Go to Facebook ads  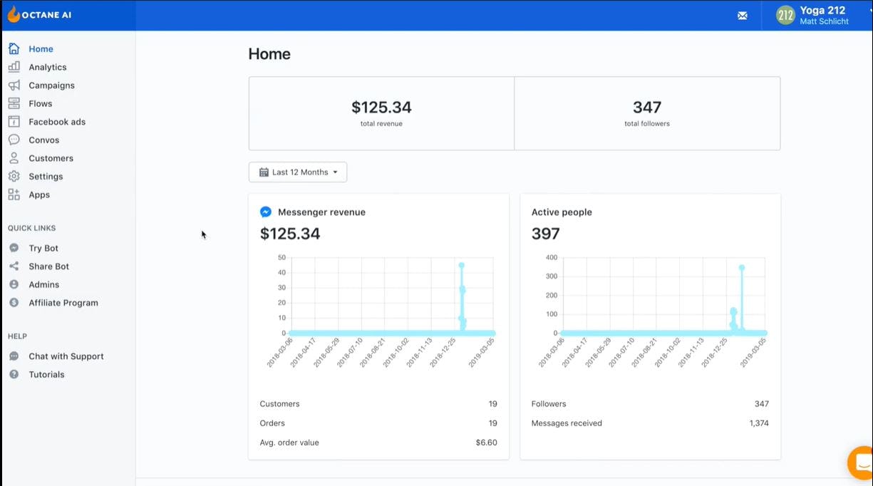pos(56,121)
